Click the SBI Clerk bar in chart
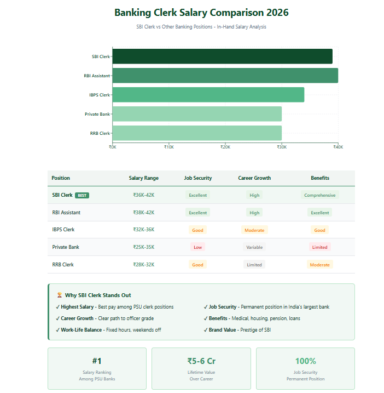The width and height of the screenshot is (384, 393). [223, 56]
